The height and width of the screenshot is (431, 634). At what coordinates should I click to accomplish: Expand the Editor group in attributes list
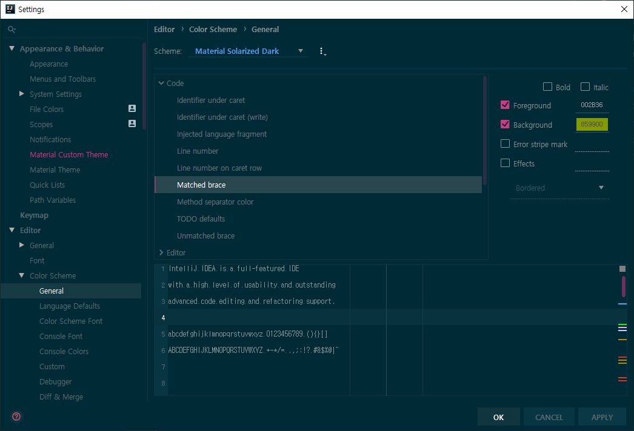(161, 252)
